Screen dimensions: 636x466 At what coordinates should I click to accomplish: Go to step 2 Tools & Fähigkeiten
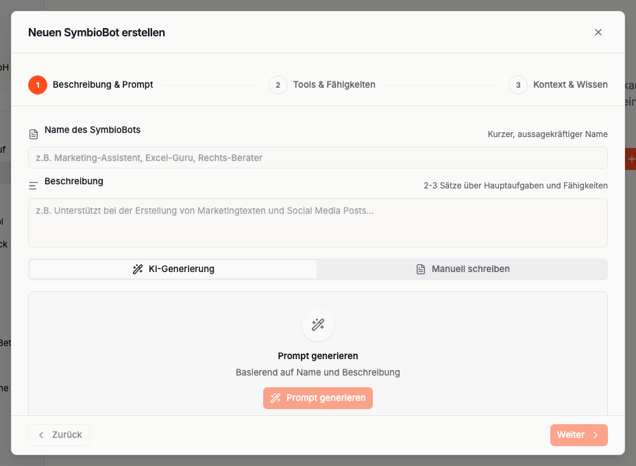click(x=333, y=85)
